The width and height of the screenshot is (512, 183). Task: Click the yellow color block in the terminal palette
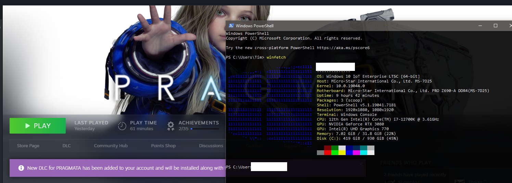click(342, 153)
